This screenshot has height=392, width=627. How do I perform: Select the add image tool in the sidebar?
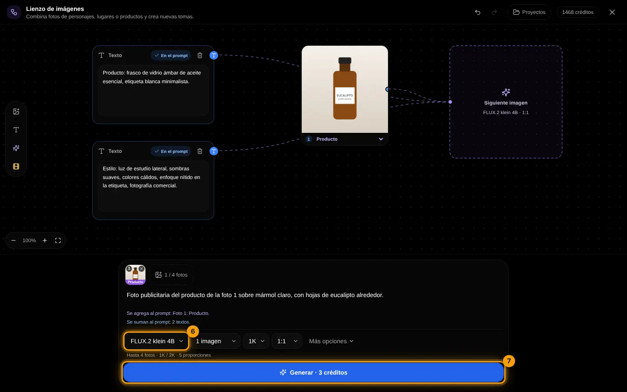pos(16,112)
